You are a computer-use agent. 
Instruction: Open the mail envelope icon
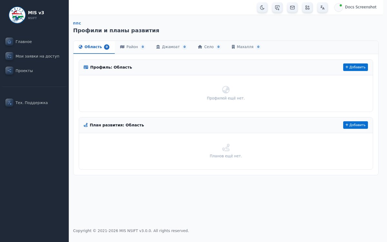pos(292,7)
